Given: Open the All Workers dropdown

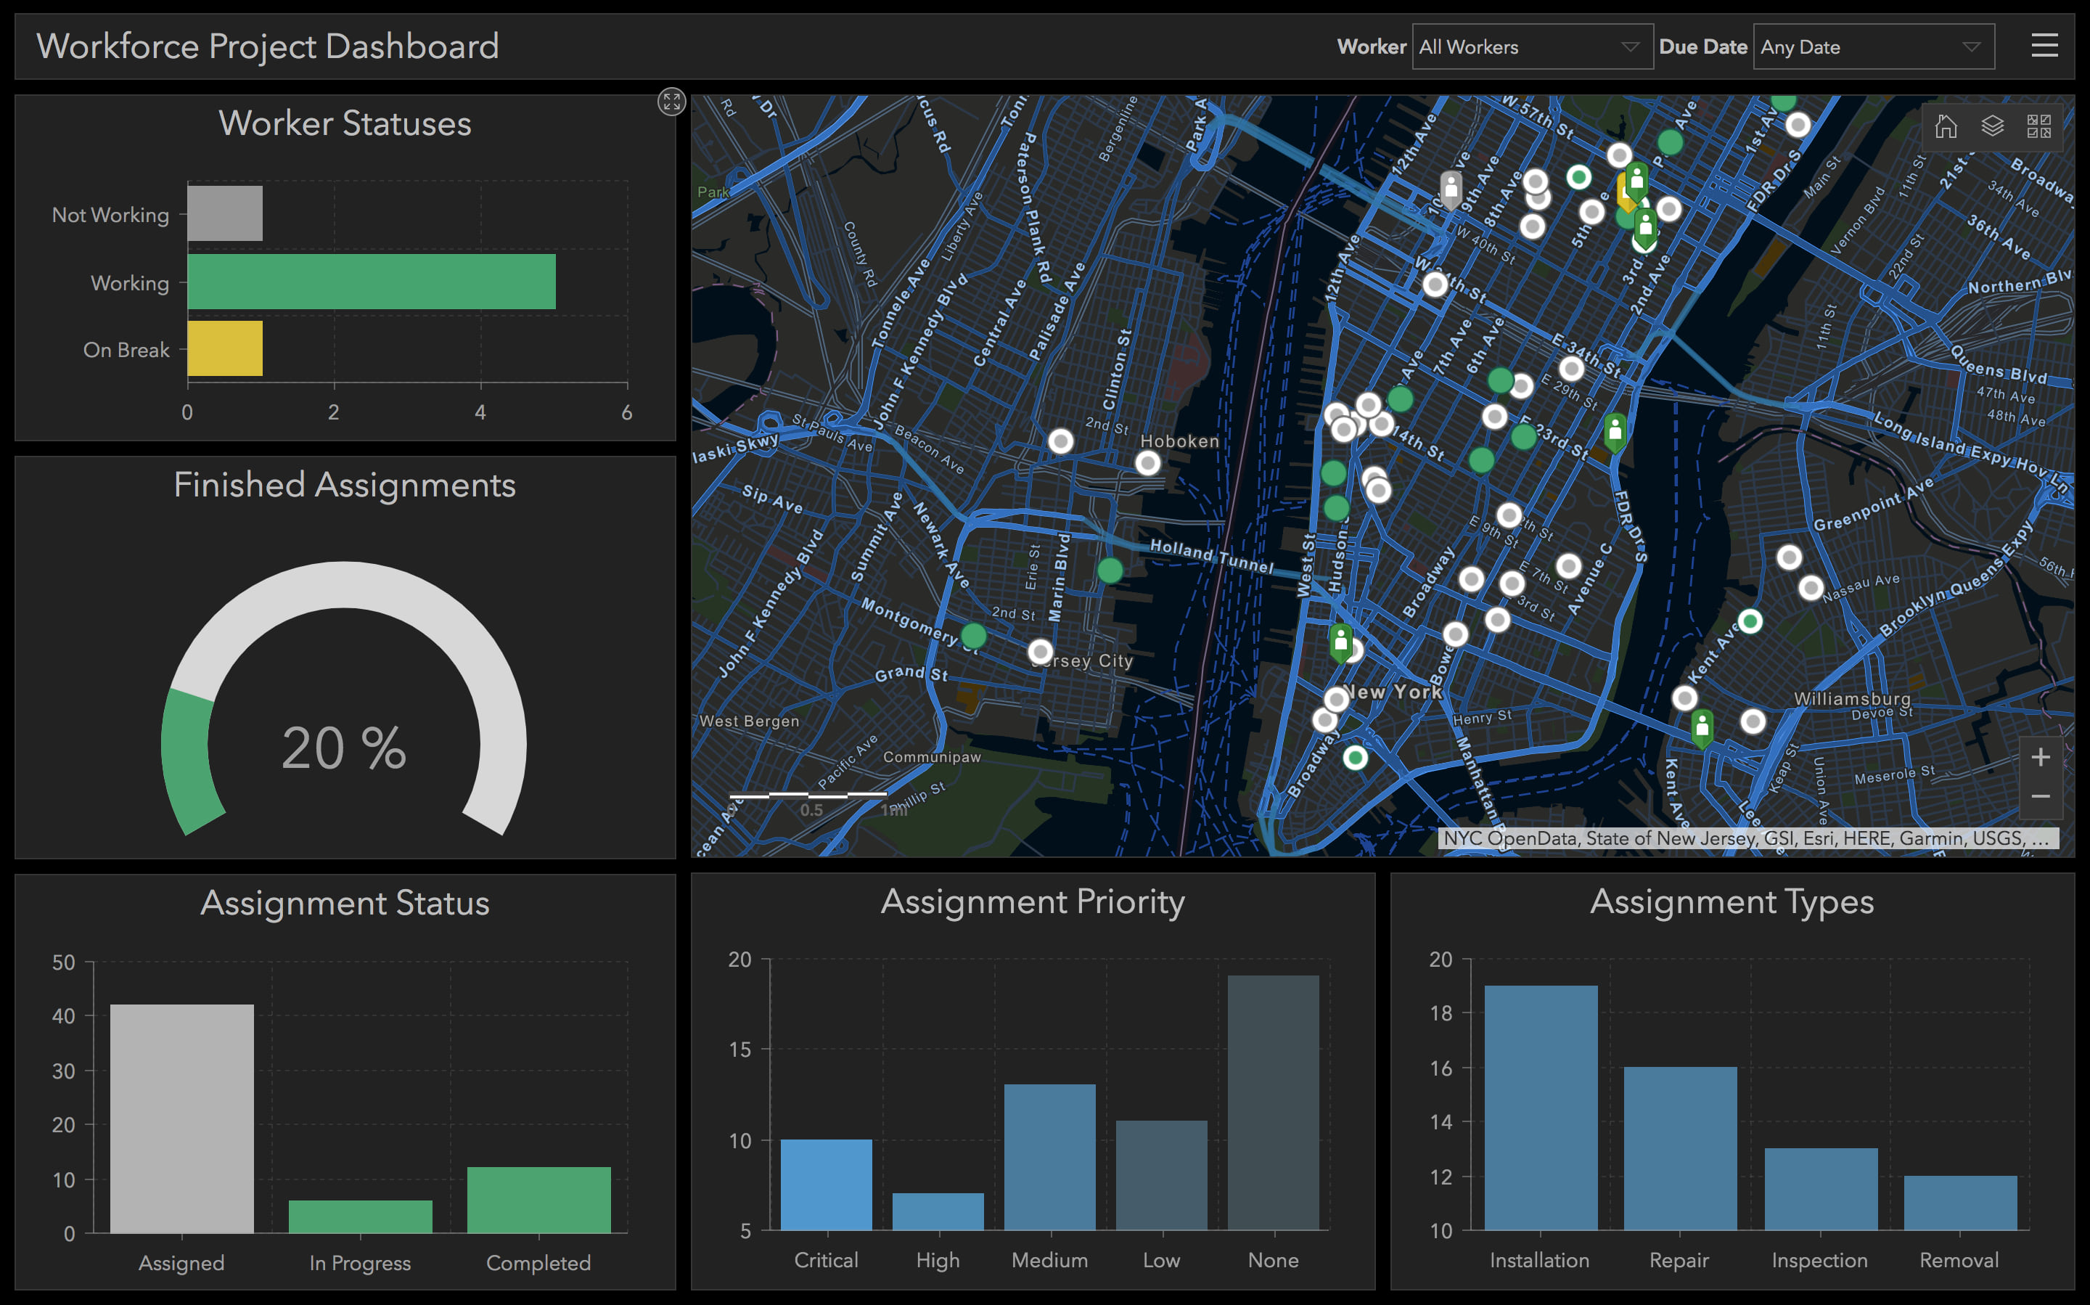Looking at the screenshot, I should [x=1532, y=46].
